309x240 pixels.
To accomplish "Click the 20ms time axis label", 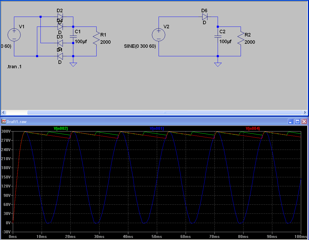I will point(70,237).
